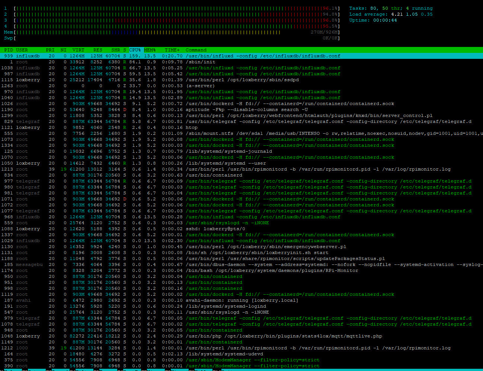This screenshot has height=371, width=483.
Task: Select the avahi-daemon process row
Action: 242,300
